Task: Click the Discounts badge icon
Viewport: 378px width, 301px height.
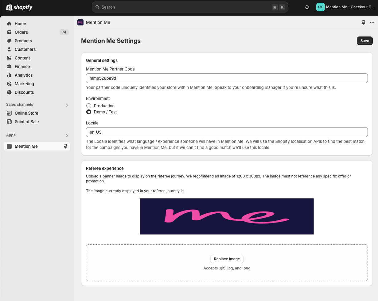Action: 9,92
